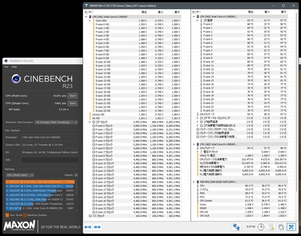Viewport: 301px width, 236px height.
Task: Select the AMD Ryzen Threadripper 30054 ranking row
Action: 40,190
